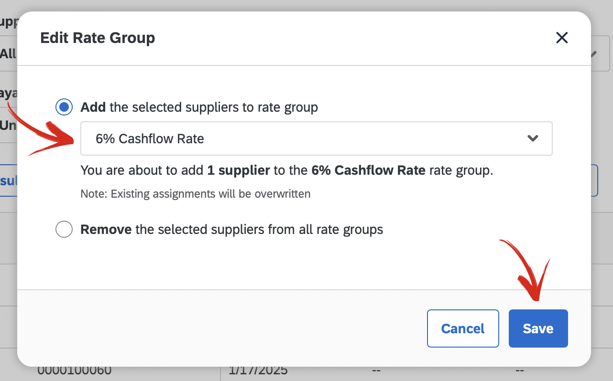Click the '1 supplier' confirmation message
This screenshot has width=613, height=381.
(x=287, y=170)
